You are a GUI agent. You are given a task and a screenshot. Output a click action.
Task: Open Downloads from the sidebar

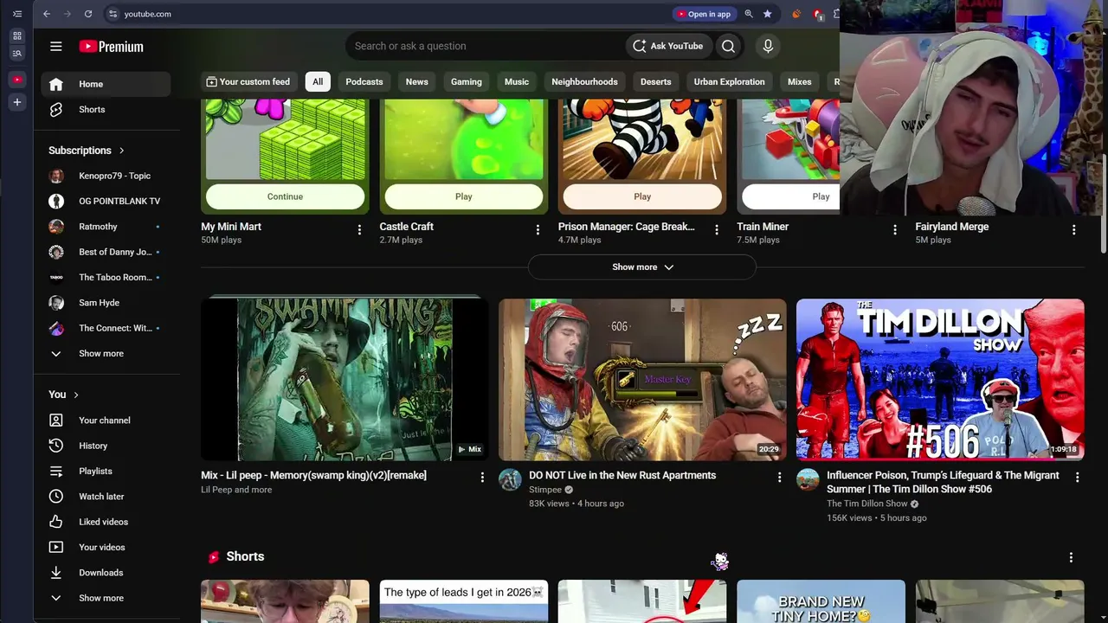point(106,573)
